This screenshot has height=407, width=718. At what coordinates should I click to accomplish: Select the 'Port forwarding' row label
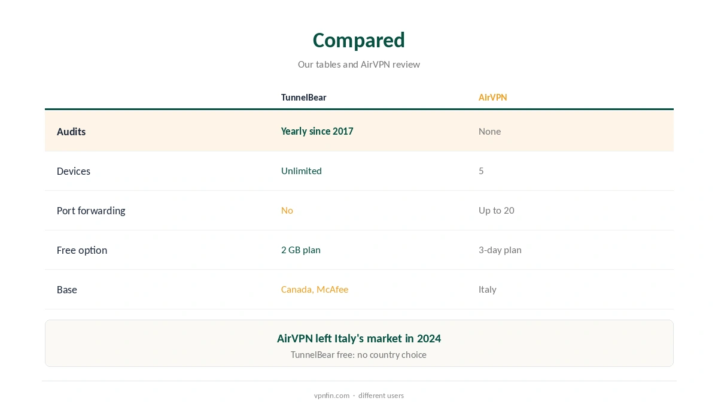(x=91, y=211)
